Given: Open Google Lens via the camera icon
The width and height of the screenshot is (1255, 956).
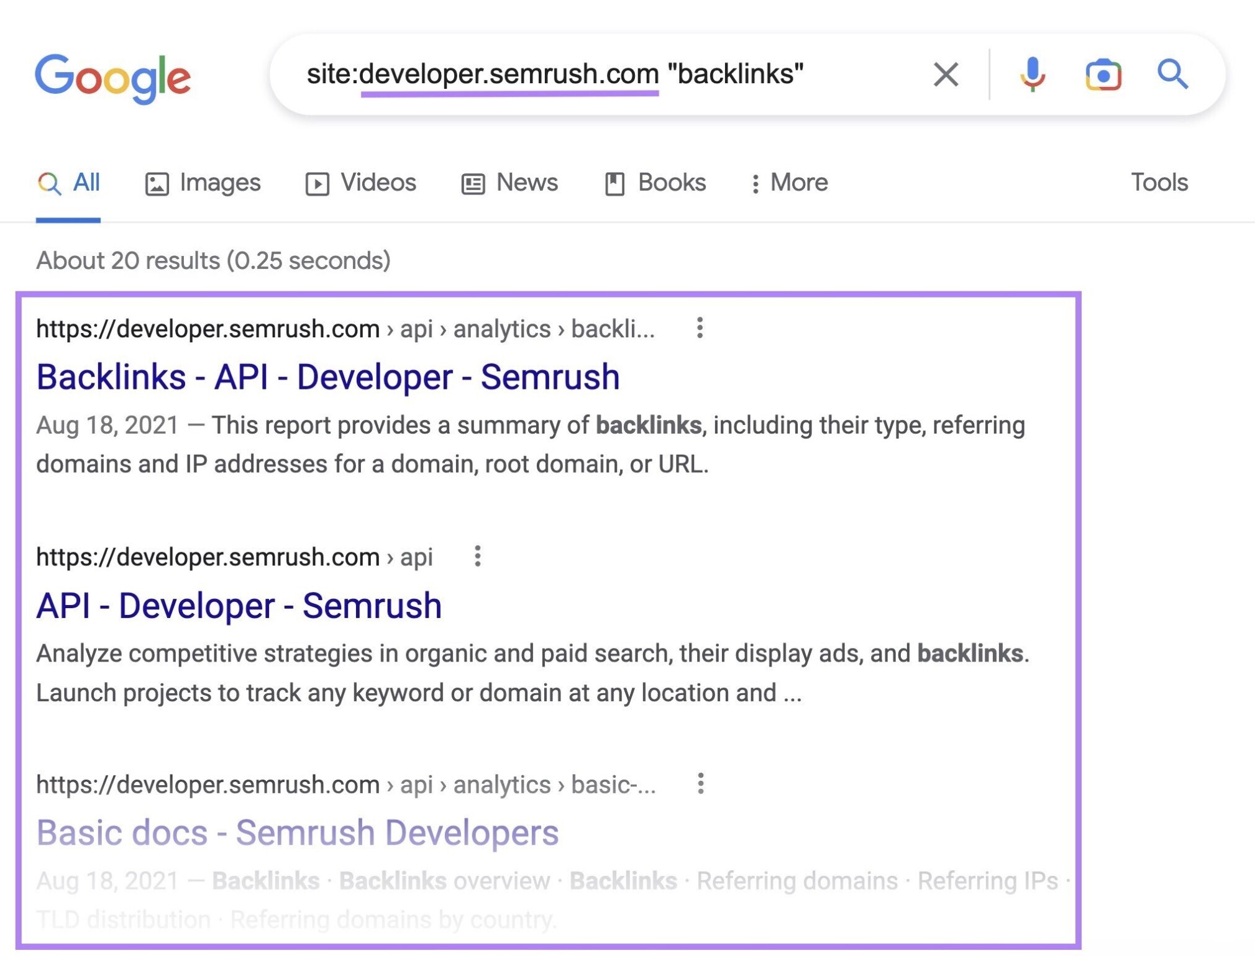Looking at the screenshot, I should 1103,74.
